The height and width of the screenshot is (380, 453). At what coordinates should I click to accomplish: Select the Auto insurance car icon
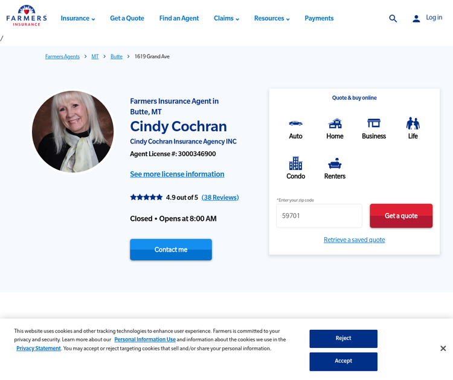(x=295, y=123)
